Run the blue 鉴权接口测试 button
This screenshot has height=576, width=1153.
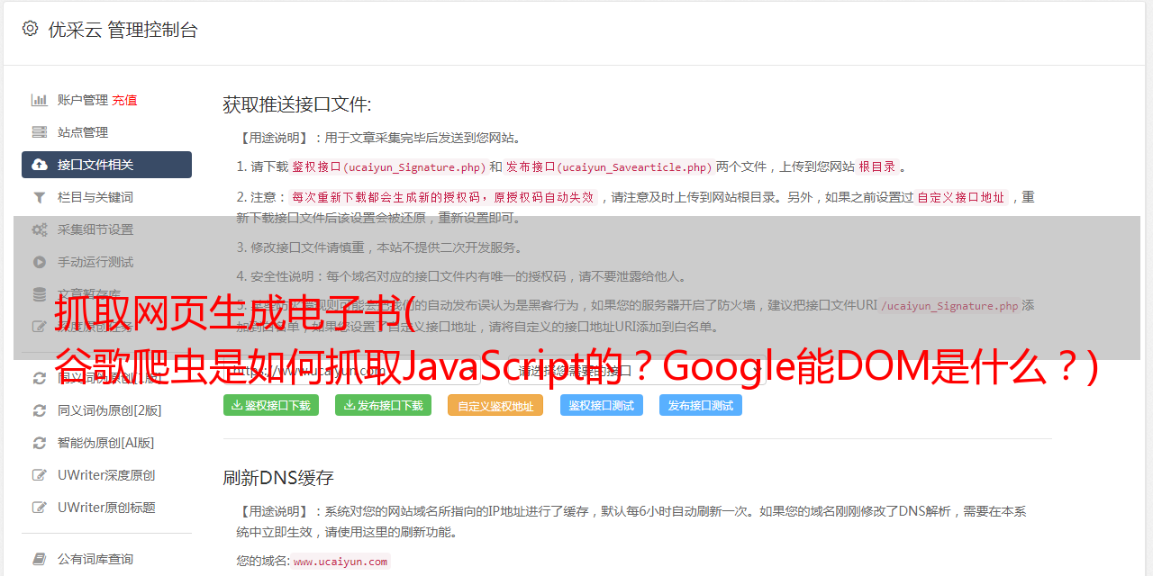(602, 405)
